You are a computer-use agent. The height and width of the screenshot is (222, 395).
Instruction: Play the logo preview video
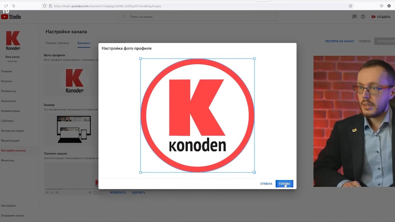(47, 192)
